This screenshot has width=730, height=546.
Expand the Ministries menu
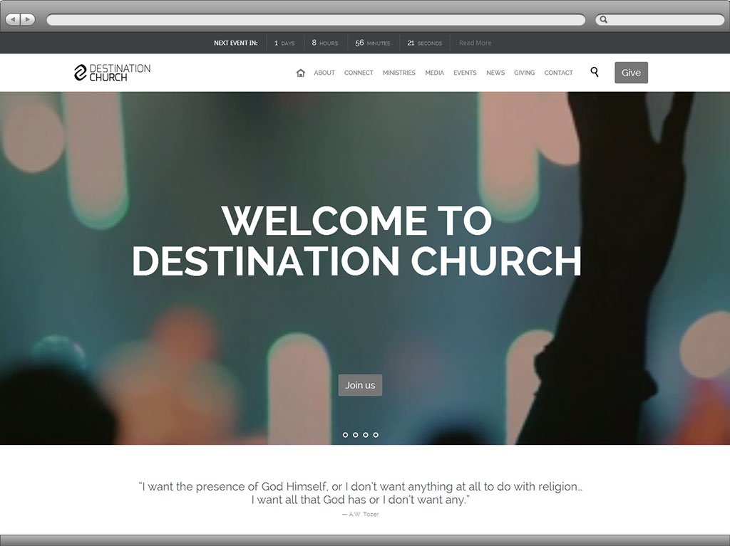(x=399, y=73)
